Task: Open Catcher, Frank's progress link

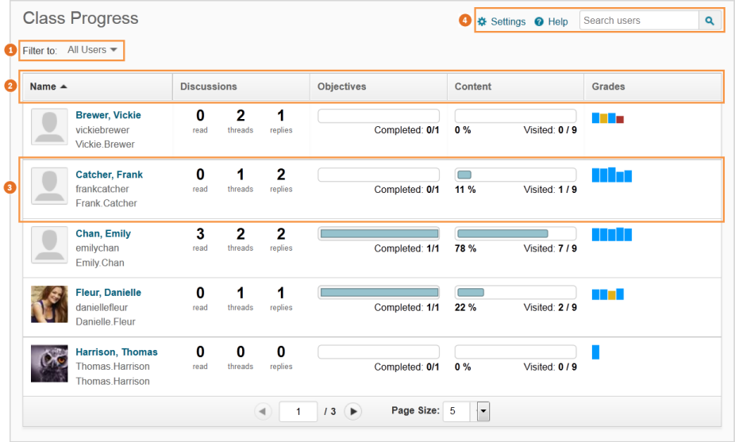Action: [109, 175]
